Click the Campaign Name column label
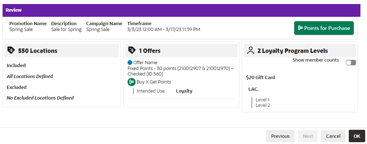This screenshot has height=144, width=367. [104, 24]
